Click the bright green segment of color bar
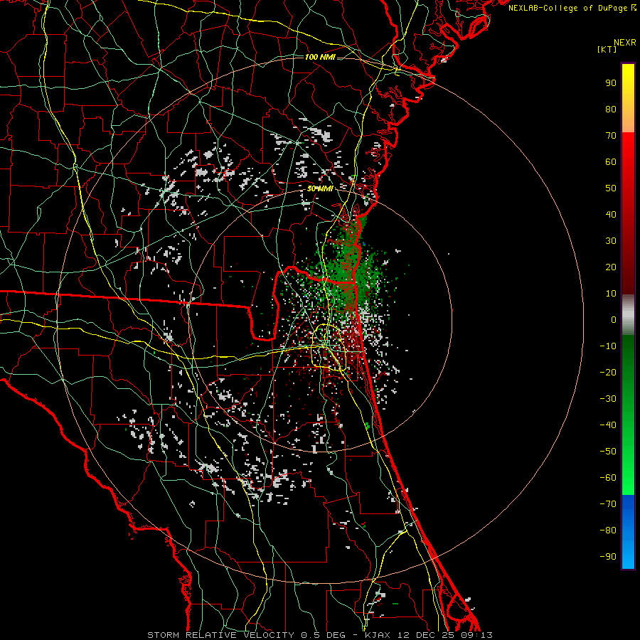The height and width of the screenshot is (640, 640). tap(628, 415)
